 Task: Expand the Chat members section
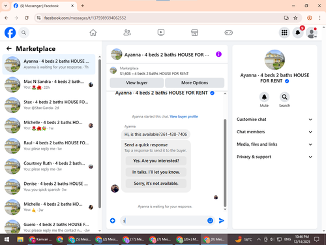click(x=274, y=132)
